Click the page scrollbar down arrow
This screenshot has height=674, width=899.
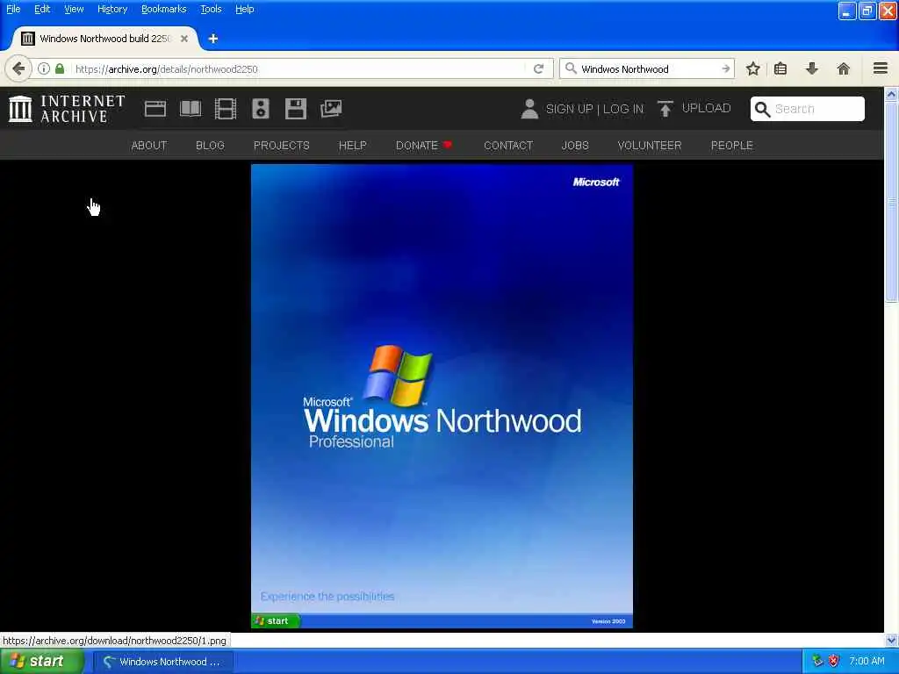(x=891, y=640)
